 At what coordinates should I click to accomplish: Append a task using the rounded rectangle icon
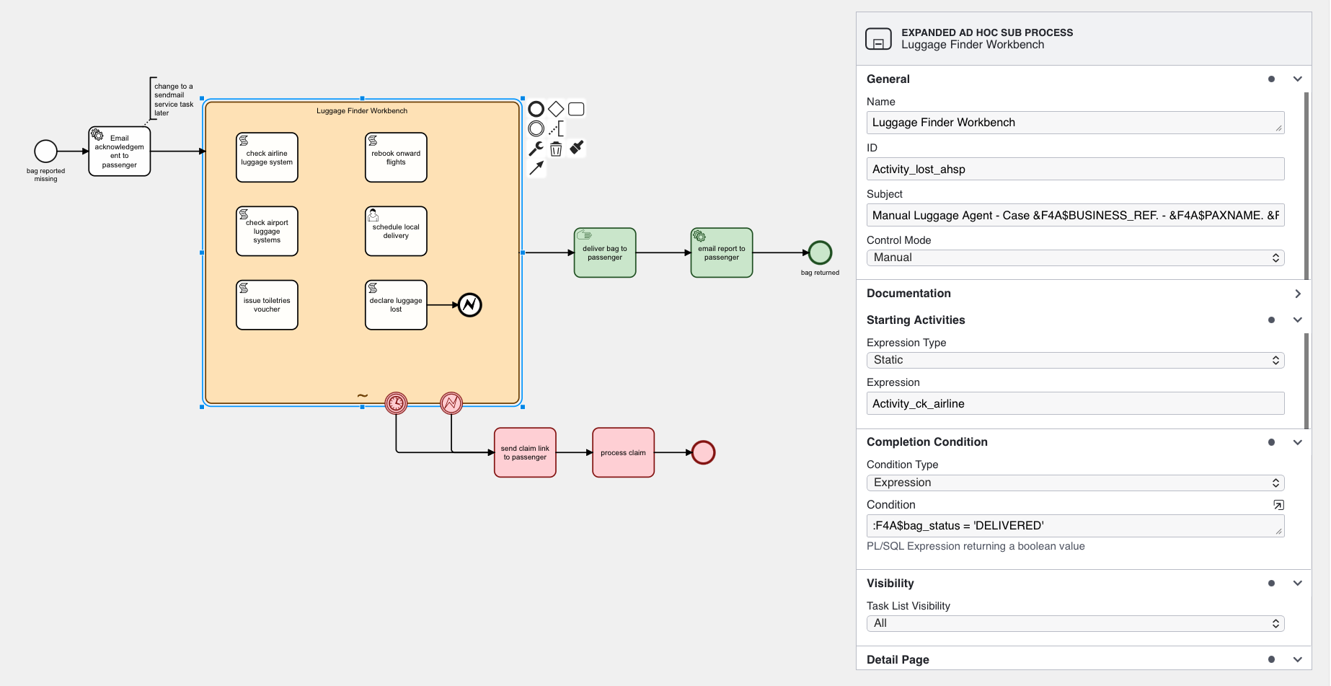point(575,107)
